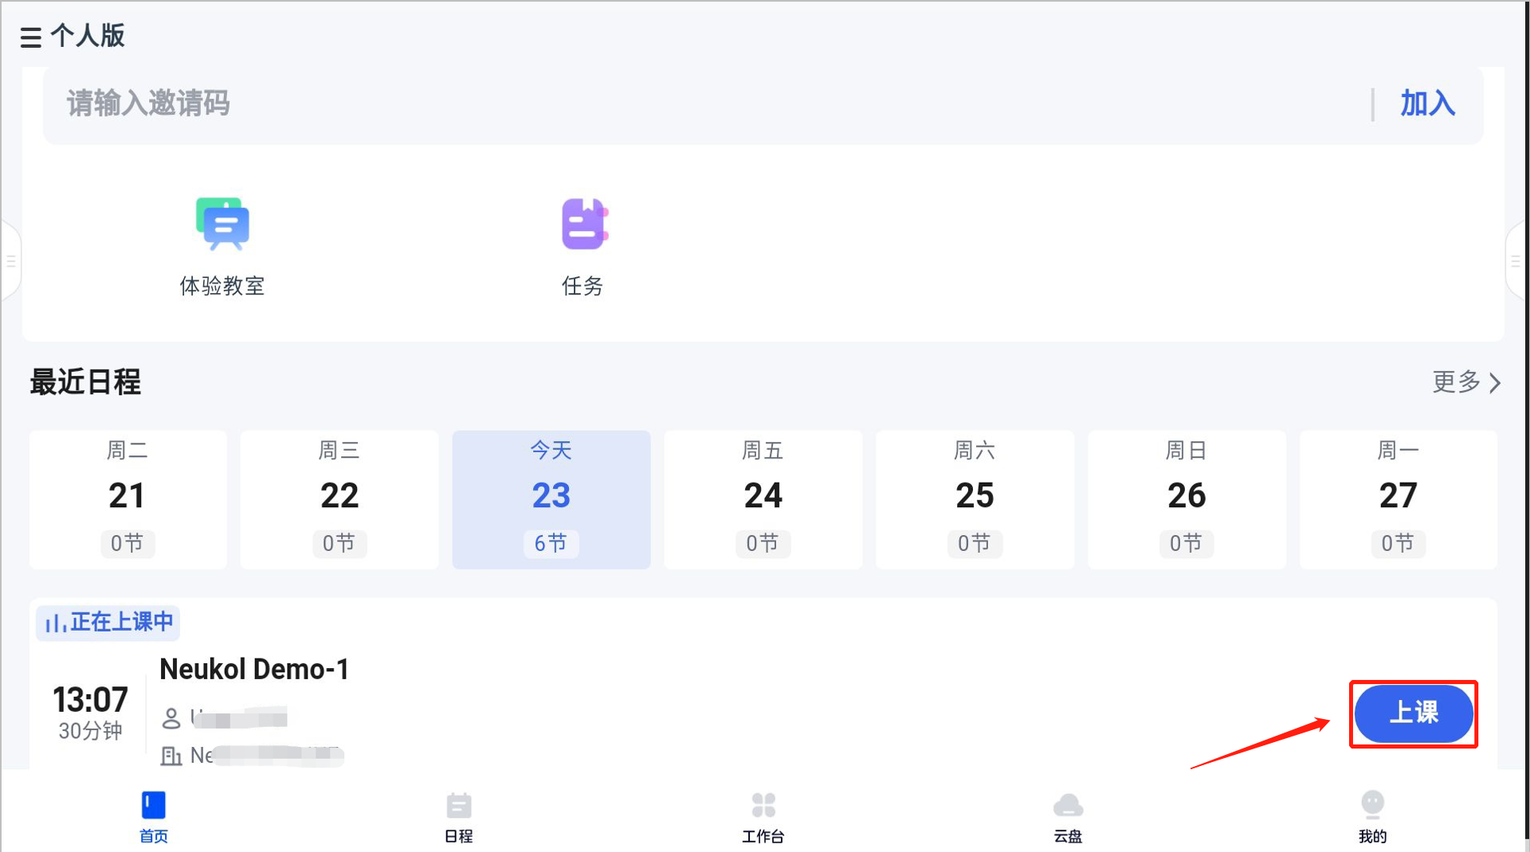Viewport: 1530px width, 852px height.
Task: Select Tuesday the 21st date card
Action: [x=127, y=499]
